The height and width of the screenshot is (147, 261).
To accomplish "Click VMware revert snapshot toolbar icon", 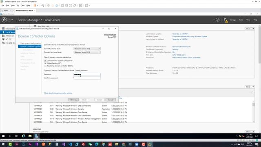I will (x=53, y=5).
